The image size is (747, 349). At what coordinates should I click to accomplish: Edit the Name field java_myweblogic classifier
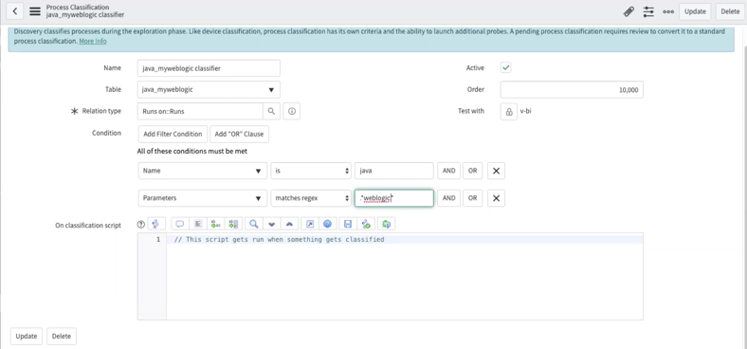coord(209,68)
